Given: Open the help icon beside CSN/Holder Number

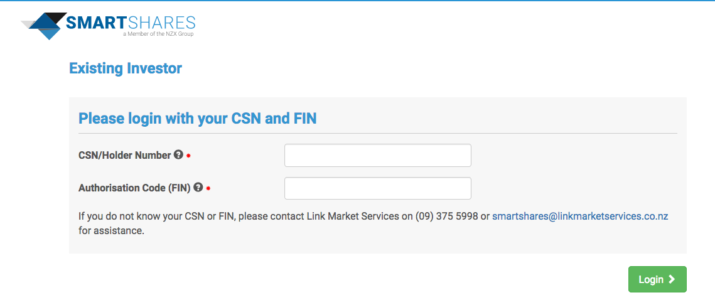Looking at the screenshot, I should click(x=178, y=154).
